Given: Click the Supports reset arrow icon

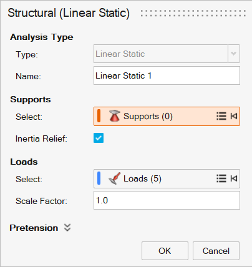Looking at the screenshot, I should [234, 116].
